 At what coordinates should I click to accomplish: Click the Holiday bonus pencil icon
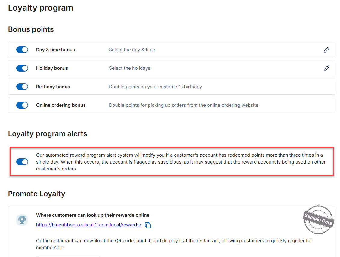click(326, 68)
